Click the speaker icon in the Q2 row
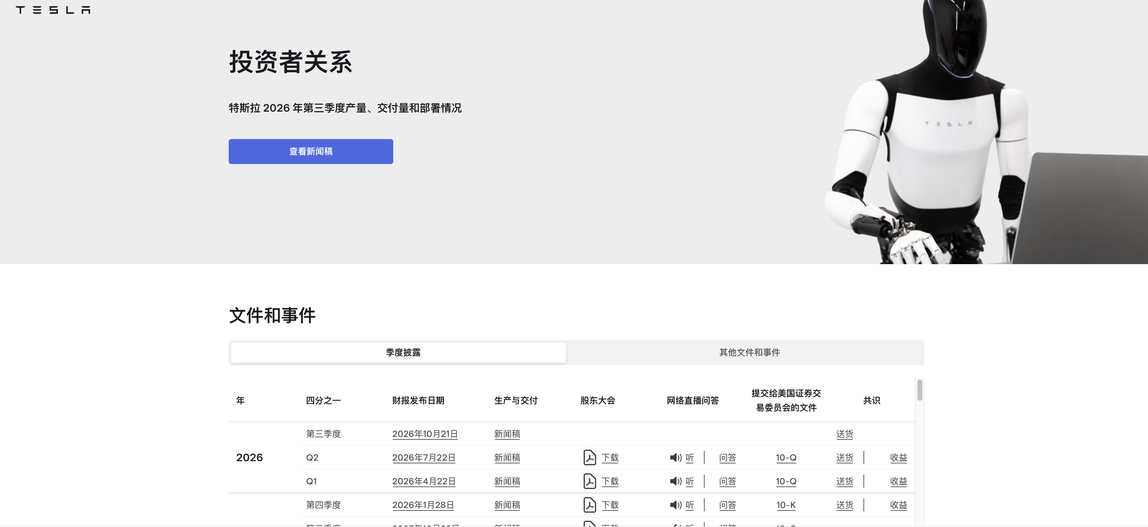This screenshot has width=1148, height=527. click(676, 457)
